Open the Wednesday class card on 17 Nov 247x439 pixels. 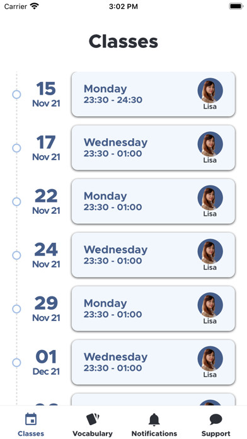tap(153, 148)
